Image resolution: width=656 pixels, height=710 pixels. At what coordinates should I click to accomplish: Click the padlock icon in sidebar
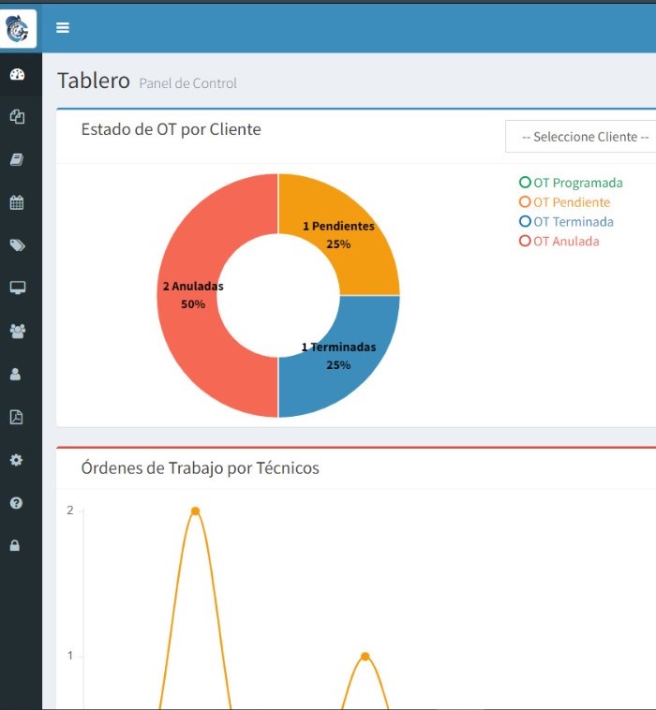[16, 545]
